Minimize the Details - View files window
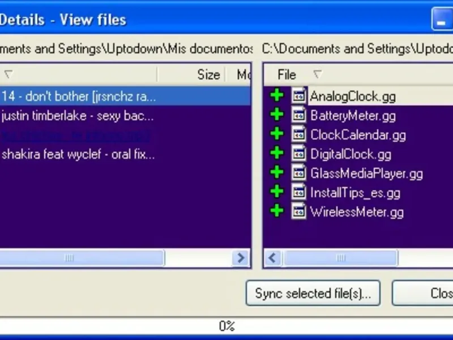Screen dimensions: 453x340 [x=442, y=19]
